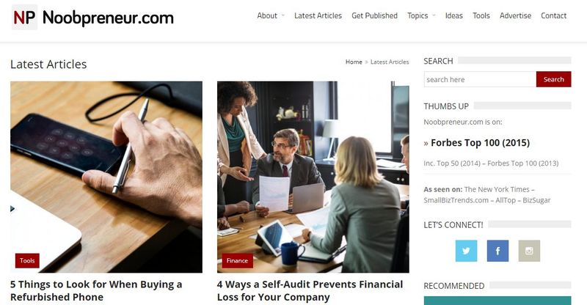Image resolution: width=587 pixels, height=305 pixels.
Task: Click the red Tools category tag
Action: (x=27, y=260)
